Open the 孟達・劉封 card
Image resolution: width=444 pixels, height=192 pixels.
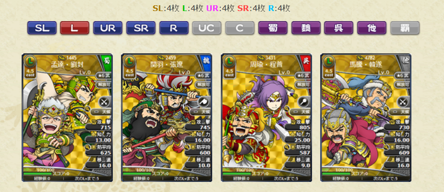coord(67,118)
